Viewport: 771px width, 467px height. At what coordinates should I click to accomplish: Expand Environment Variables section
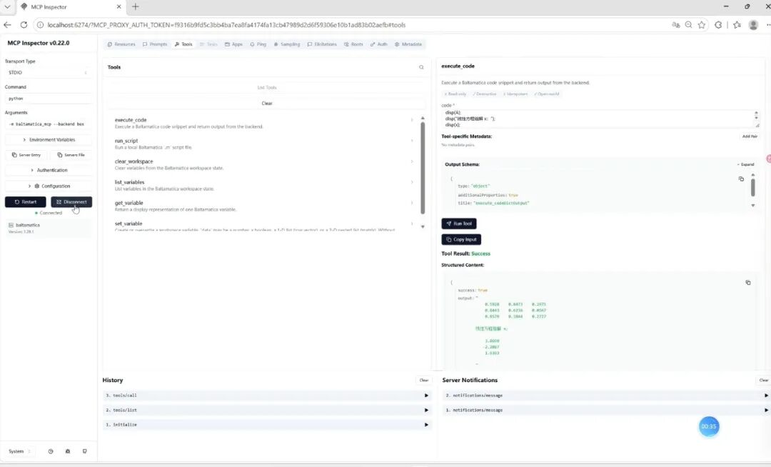click(x=49, y=140)
